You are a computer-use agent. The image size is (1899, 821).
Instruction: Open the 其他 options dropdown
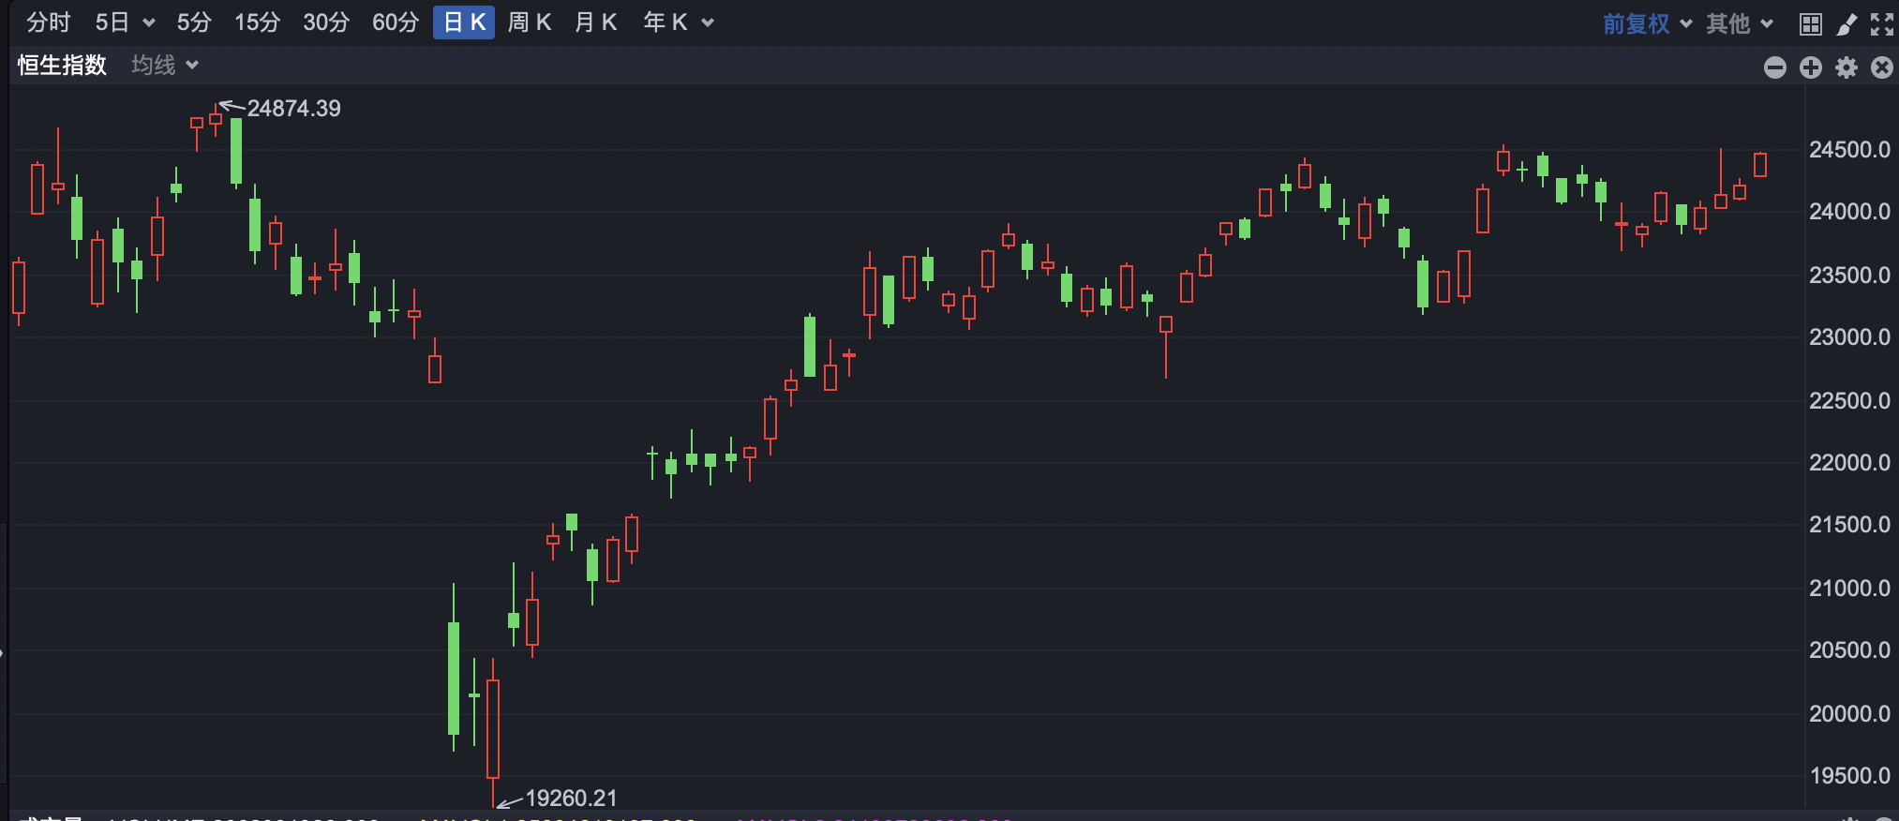tap(1740, 23)
